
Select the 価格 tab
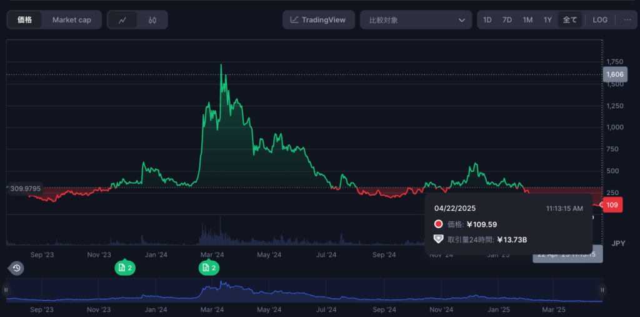[x=25, y=20]
